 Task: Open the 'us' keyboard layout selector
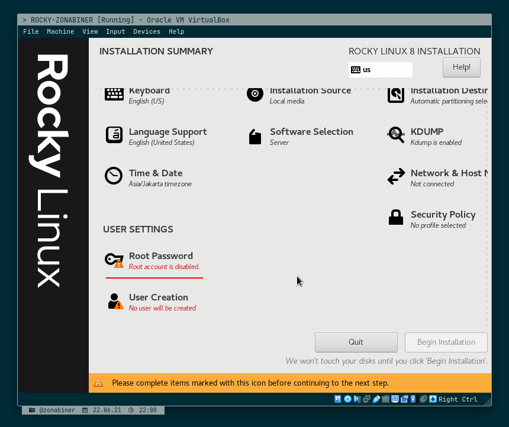pyautogui.click(x=381, y=70)
